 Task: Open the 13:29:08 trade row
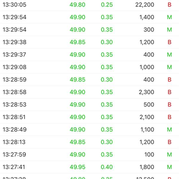[89, 67]
